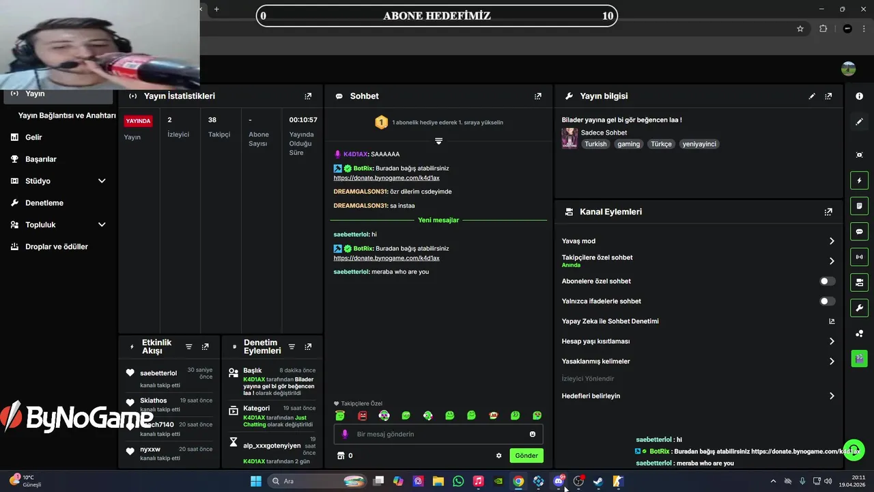Toggle Yalnızca ifadelerle sohbet switch

point(827,301)
